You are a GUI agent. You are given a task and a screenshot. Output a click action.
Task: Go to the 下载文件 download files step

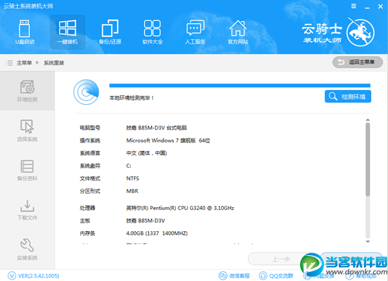tap(27, 210)
